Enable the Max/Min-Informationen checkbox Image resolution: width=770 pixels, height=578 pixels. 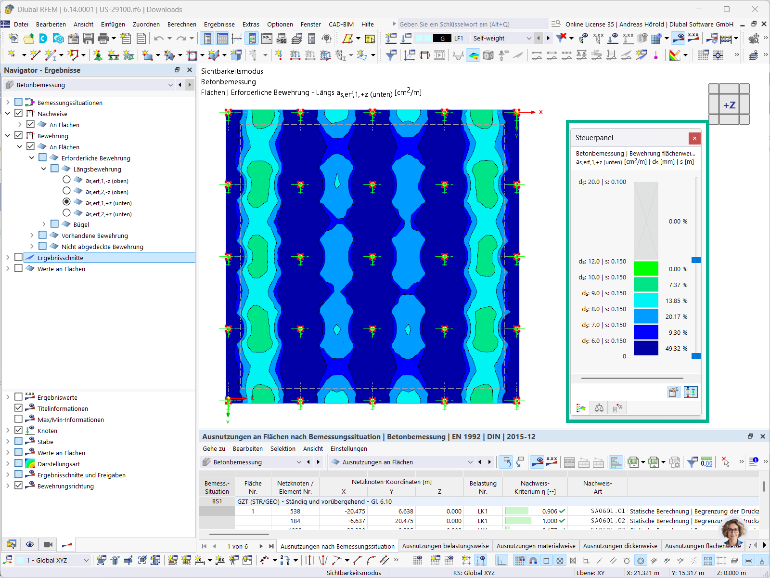point(18,419)
